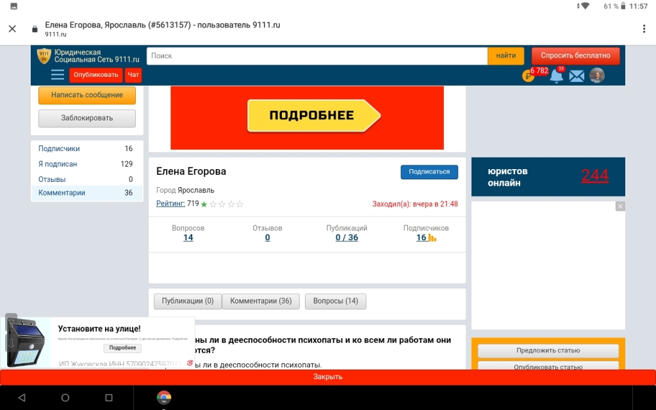
Task: Tap the Android home button
Action: (x=65, y=398)
